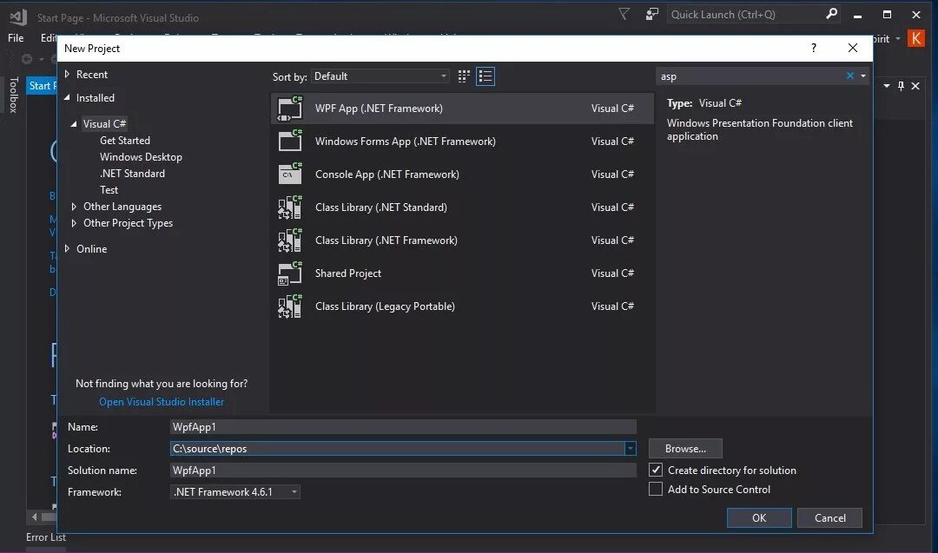Screen dimensions: 938x553
Task: Open the notifications filter flag icon
Action: [x=624, y=14]
